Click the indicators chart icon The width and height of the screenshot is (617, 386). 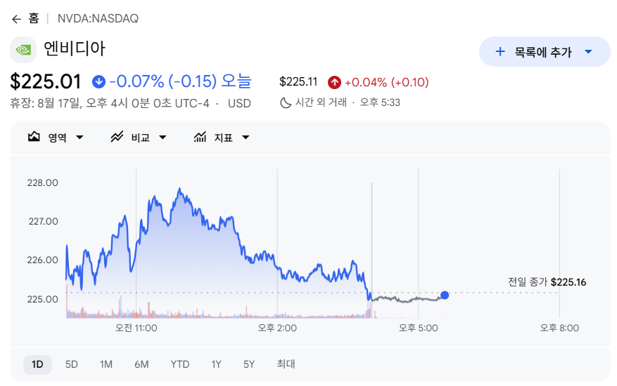200,137
